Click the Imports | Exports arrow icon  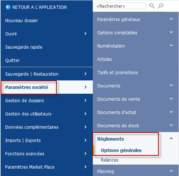point(85,140)
